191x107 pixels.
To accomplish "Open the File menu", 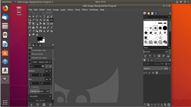I will [x=30, y=10].
